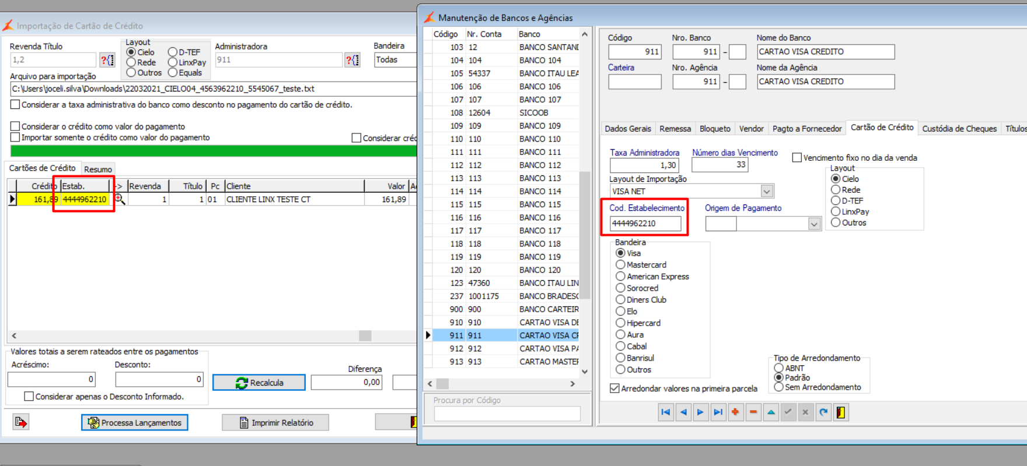The width and height of the screenshot is (1027, 466).
Task: Click bank list vertical scrollbar thumb
Action: [585, 235]
